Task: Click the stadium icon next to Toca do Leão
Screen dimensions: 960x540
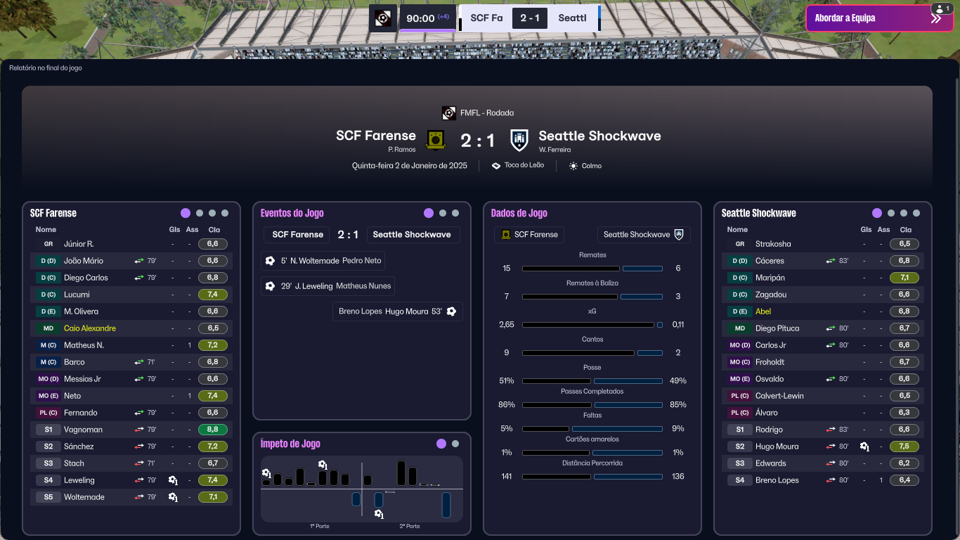Action: [x=496, y=166]
